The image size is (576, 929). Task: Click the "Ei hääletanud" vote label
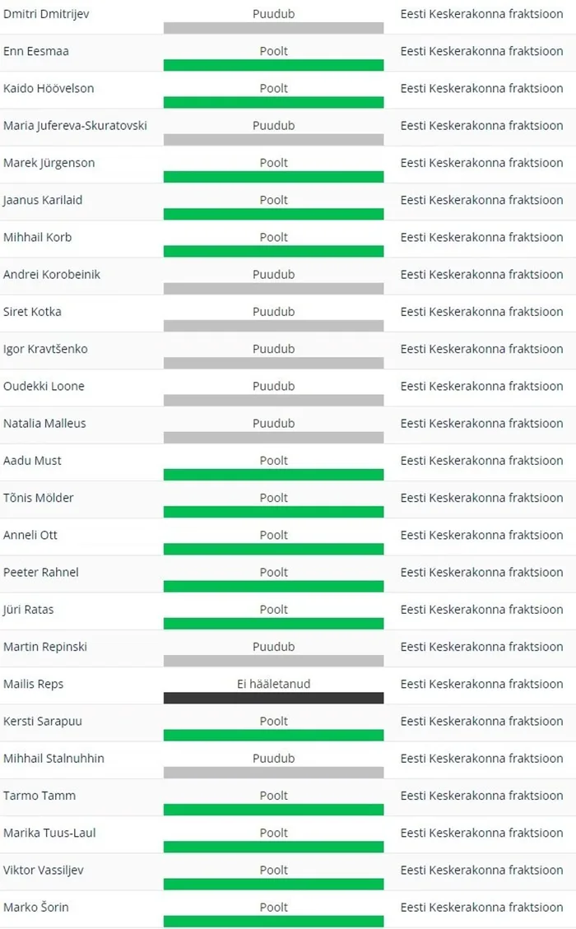[x=273, y=684]
